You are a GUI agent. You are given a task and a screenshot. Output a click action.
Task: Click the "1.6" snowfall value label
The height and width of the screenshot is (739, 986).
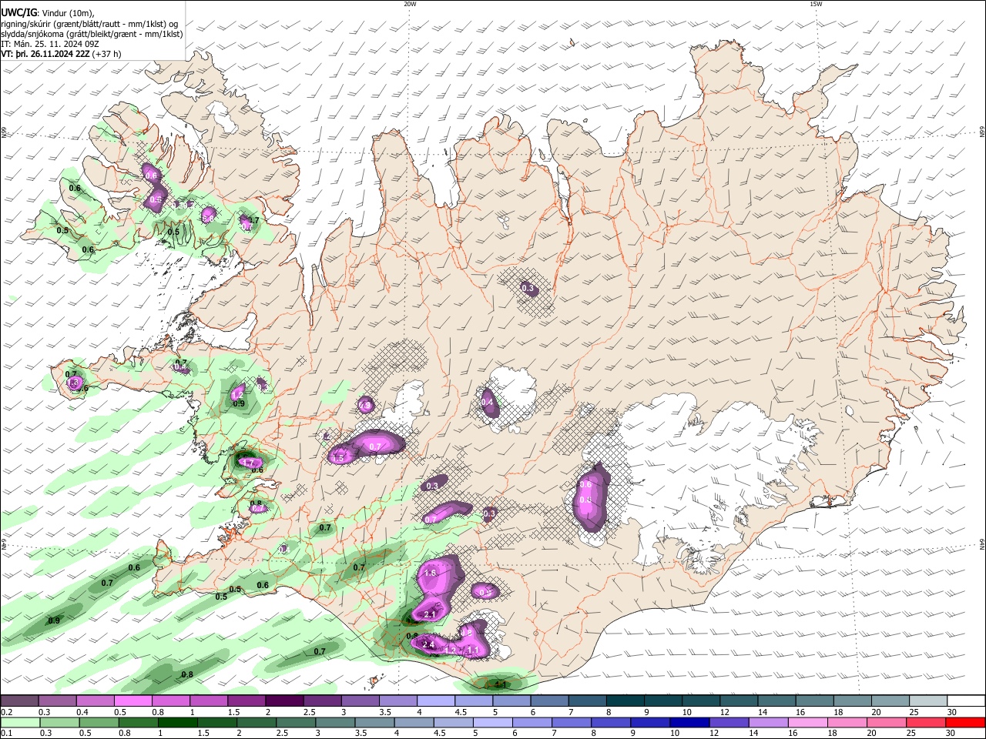pos(431,573)
